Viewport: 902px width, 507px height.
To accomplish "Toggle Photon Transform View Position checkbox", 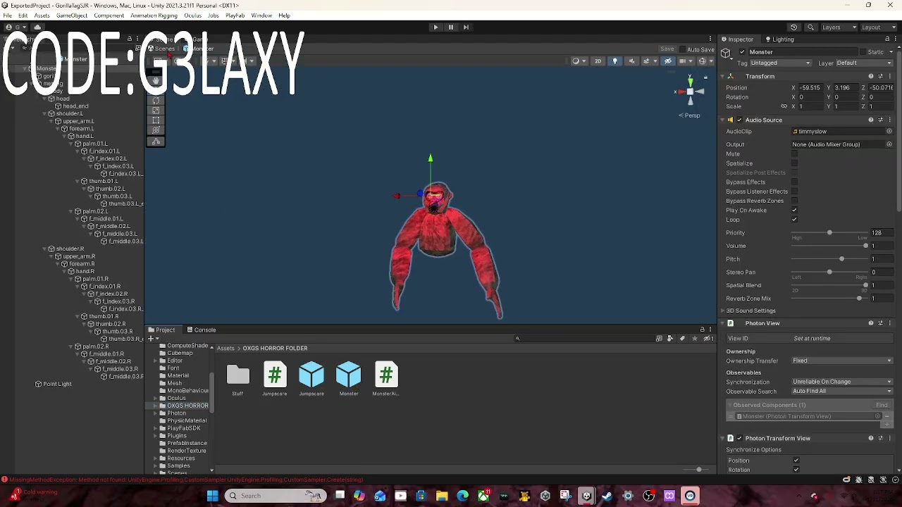I will [x=796, y=461].
